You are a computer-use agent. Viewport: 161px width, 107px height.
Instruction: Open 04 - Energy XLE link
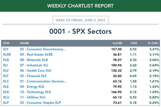pos(32,87)
